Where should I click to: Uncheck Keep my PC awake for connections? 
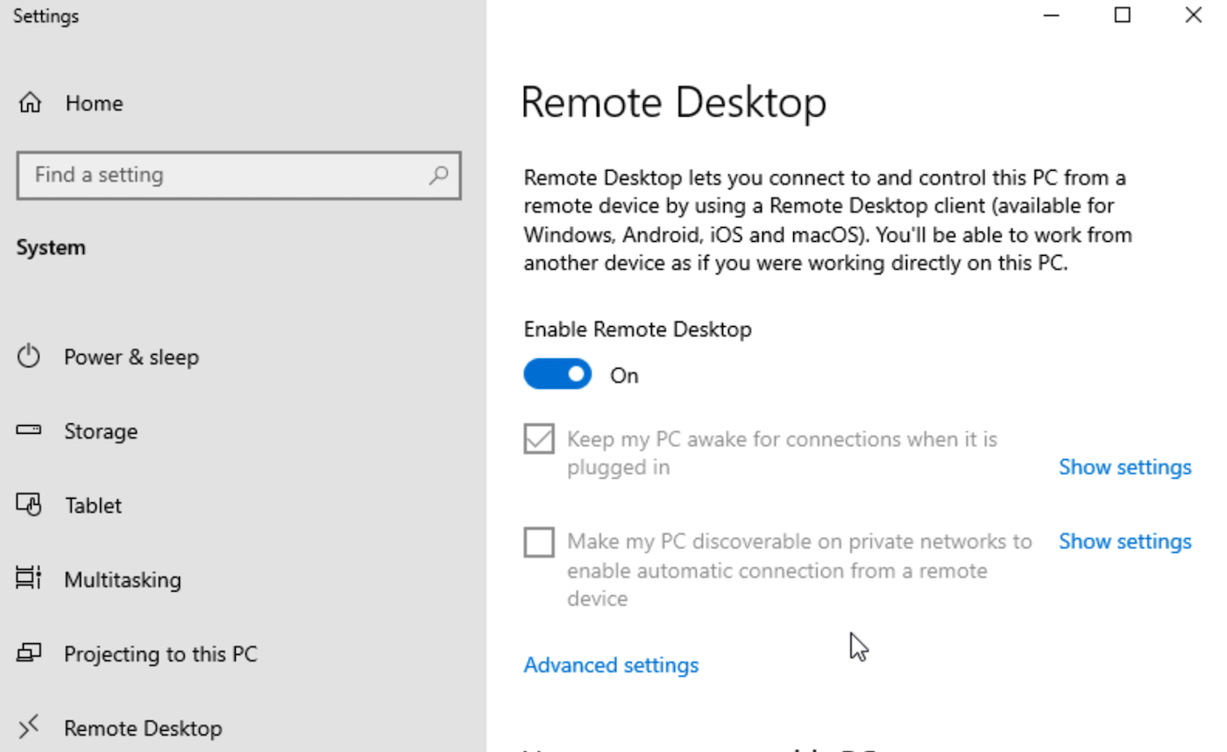pyautogui.click(x=538, y=438)
